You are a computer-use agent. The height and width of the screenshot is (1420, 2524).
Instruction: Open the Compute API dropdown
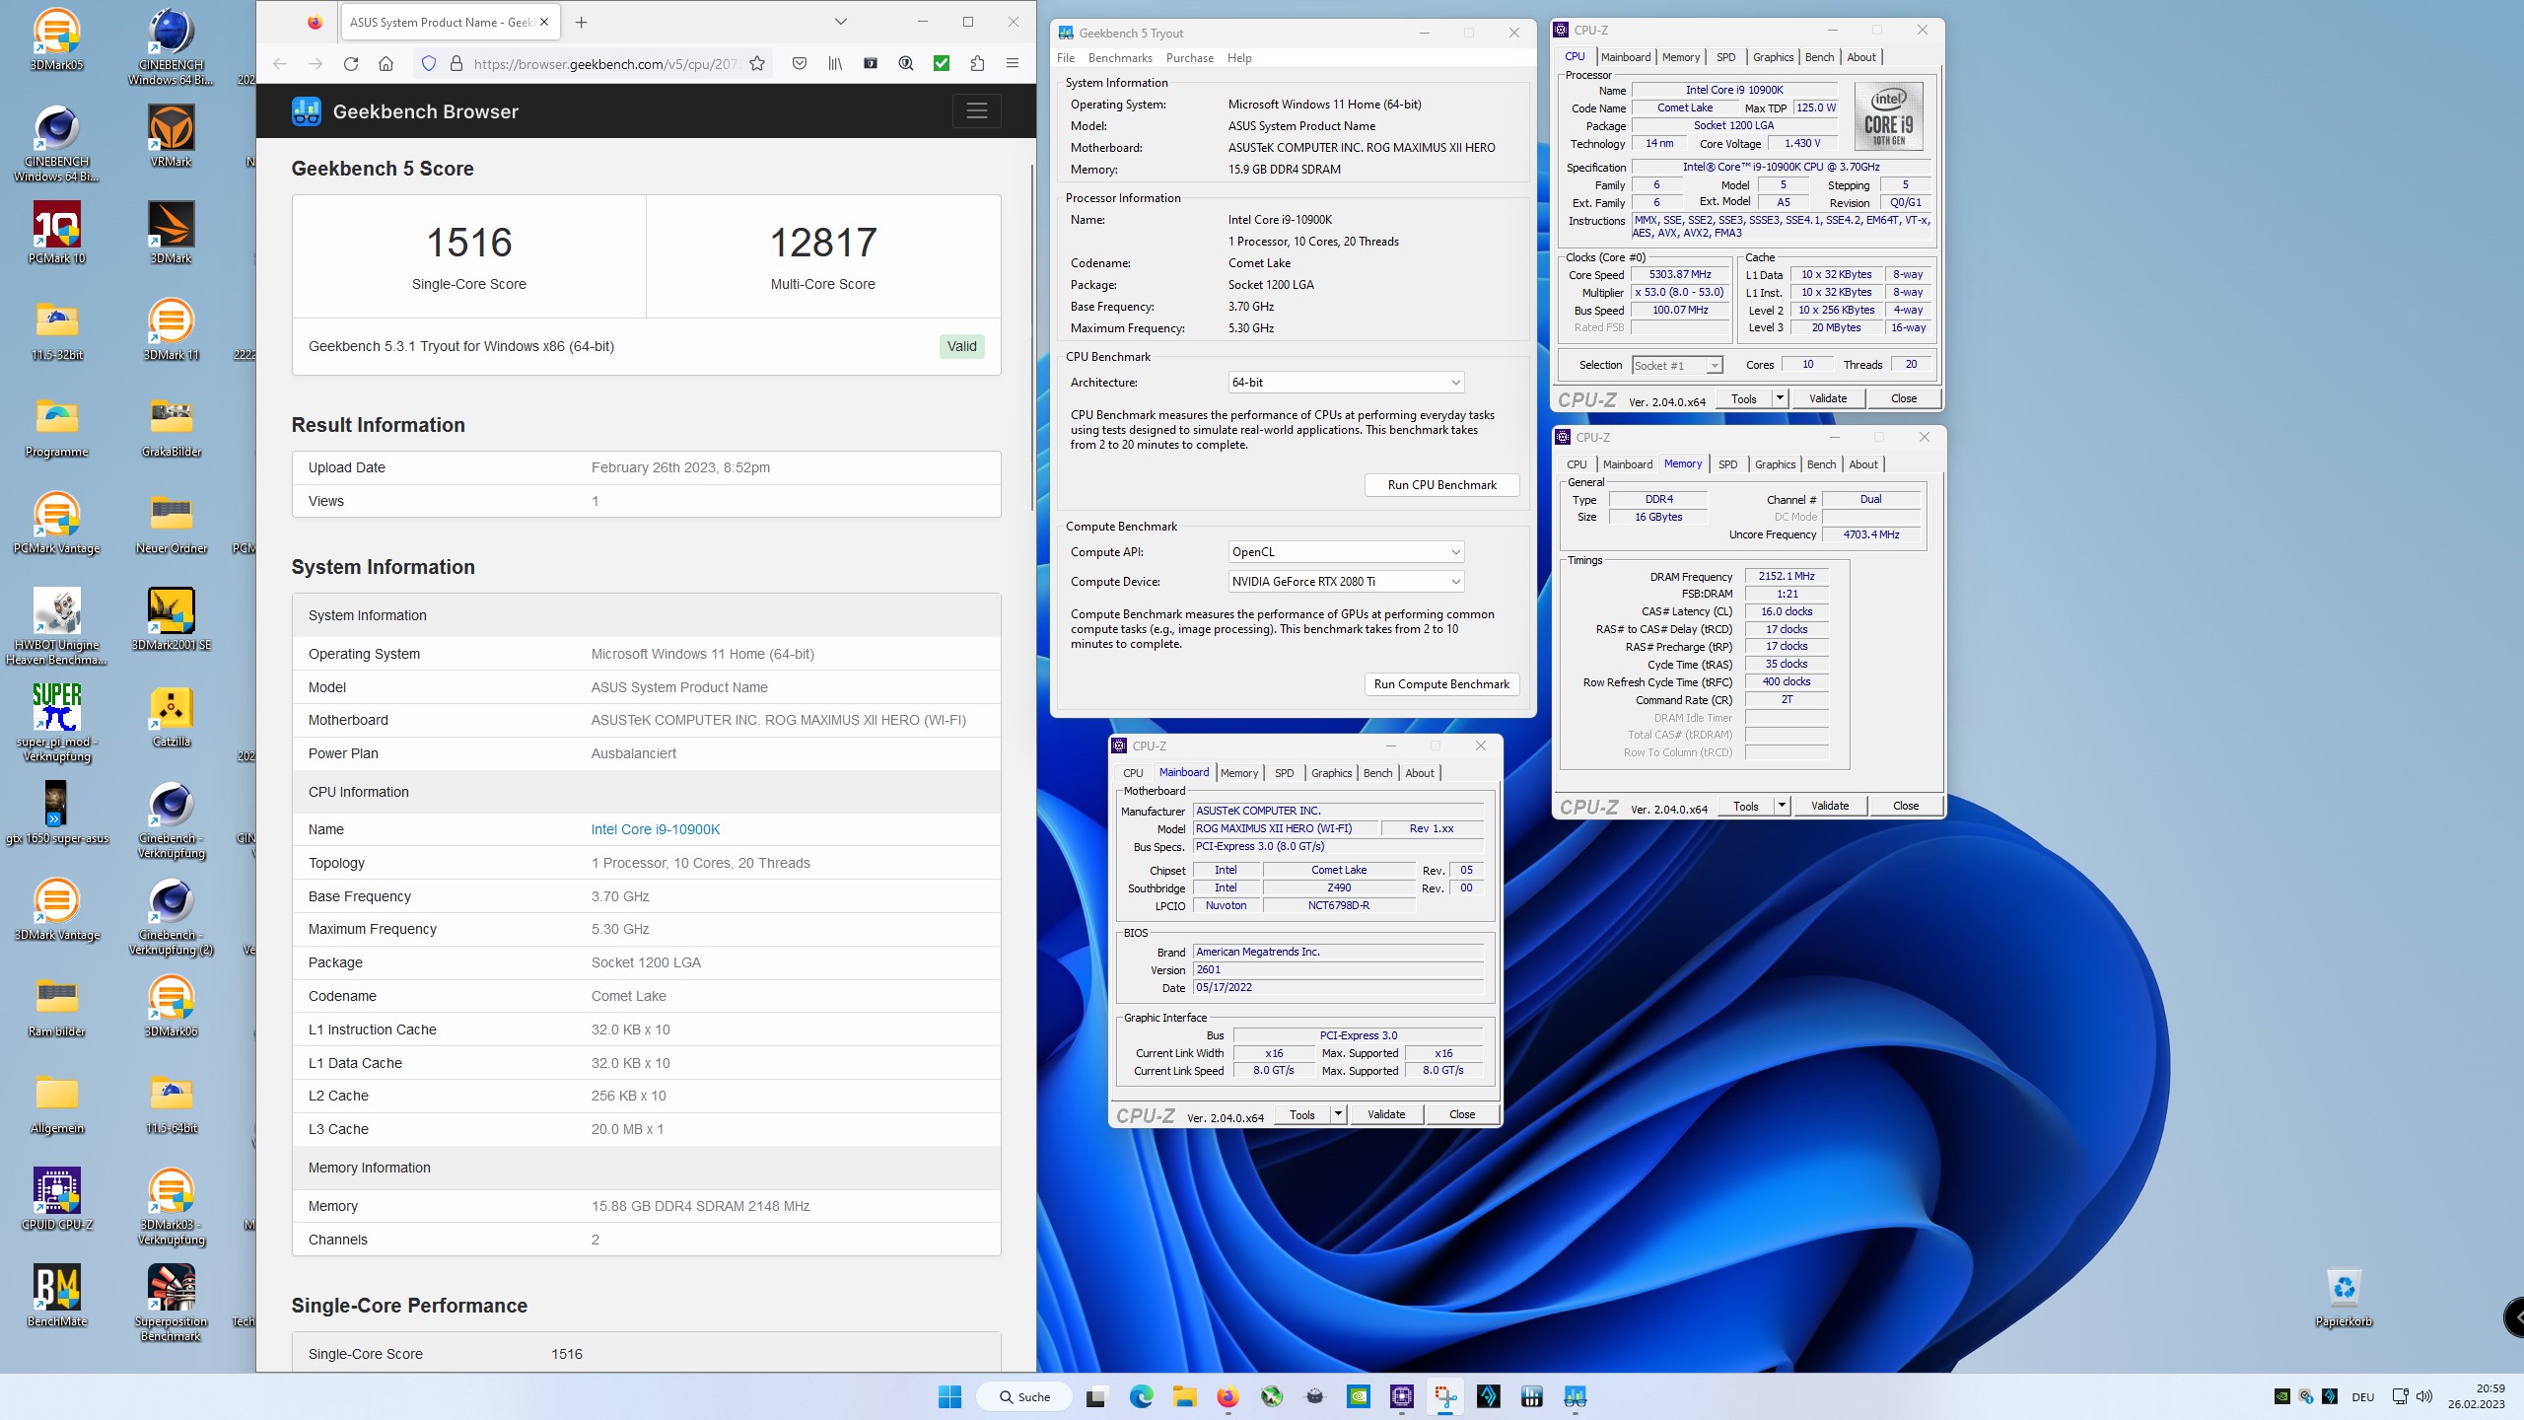(x=1346, y=552)
